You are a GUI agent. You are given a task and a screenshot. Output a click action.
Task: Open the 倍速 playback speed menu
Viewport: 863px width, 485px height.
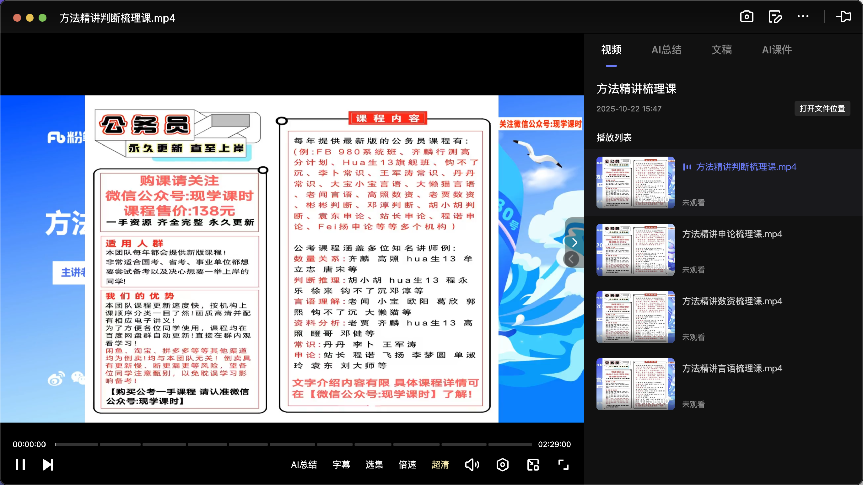tap(407, 465)
